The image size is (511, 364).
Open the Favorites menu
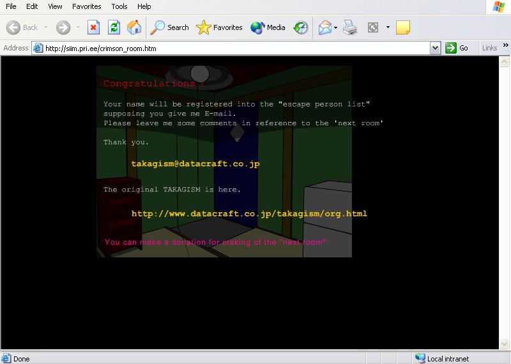[x=87, y=6]
